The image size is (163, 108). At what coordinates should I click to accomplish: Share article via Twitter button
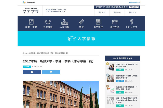click(x=51, y=72)
